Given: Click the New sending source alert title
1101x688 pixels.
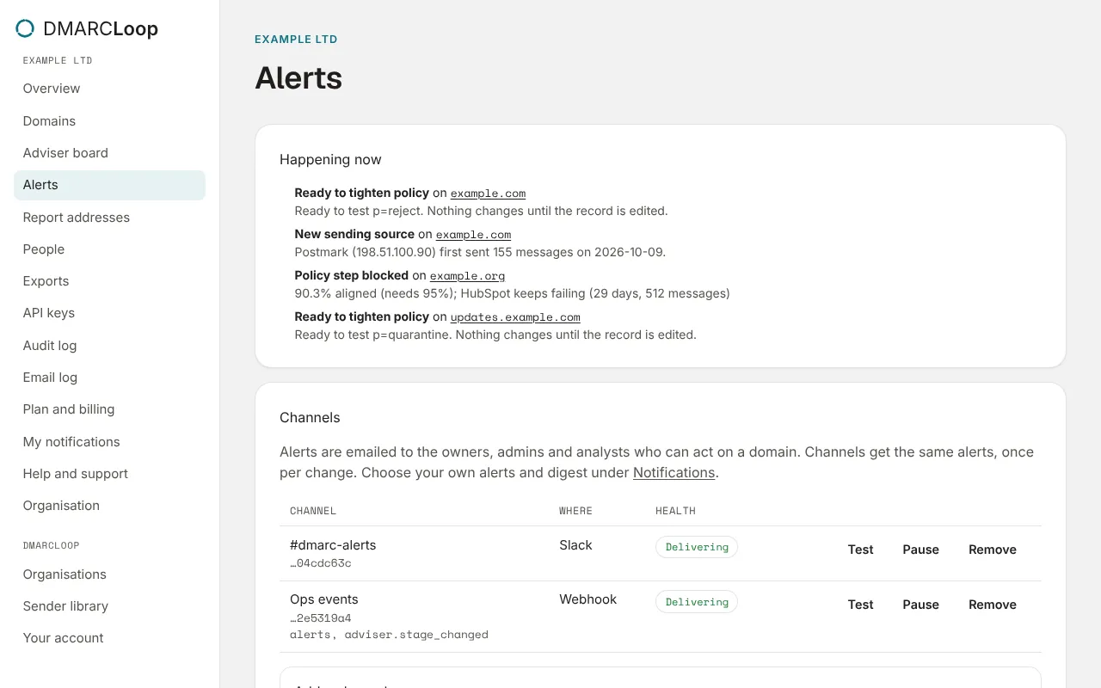Looking at the screenshot, I should (354, 235).
